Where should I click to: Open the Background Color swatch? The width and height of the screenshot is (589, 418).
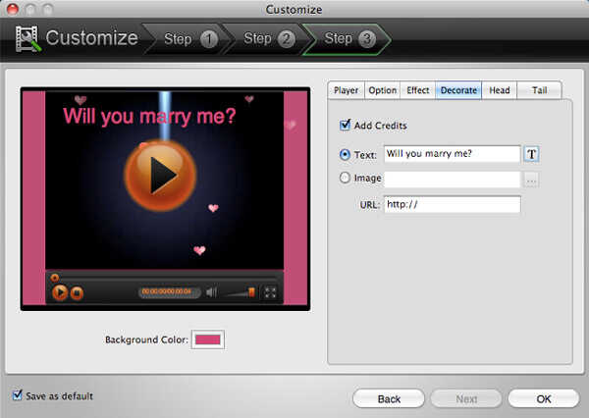point(208,340)
